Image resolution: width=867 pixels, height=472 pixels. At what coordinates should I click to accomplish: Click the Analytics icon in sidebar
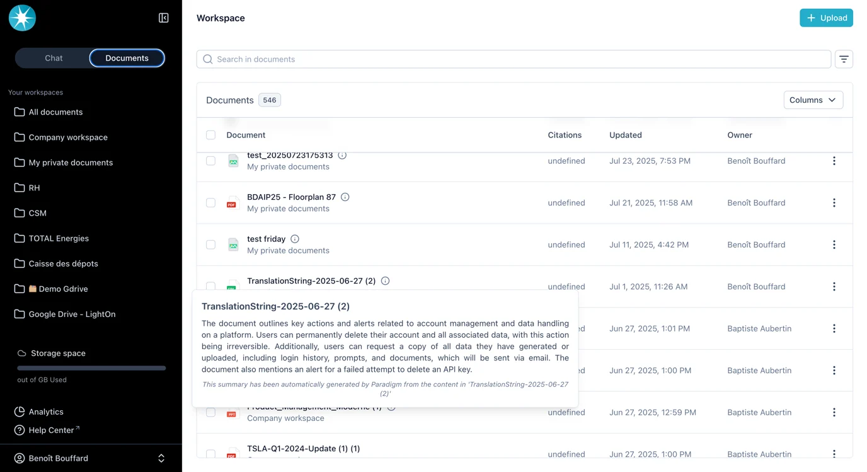pyautogui.click(x=18, y=412)
